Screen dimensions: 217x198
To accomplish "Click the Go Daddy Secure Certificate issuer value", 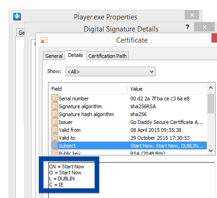I will (x=167, y=122).
